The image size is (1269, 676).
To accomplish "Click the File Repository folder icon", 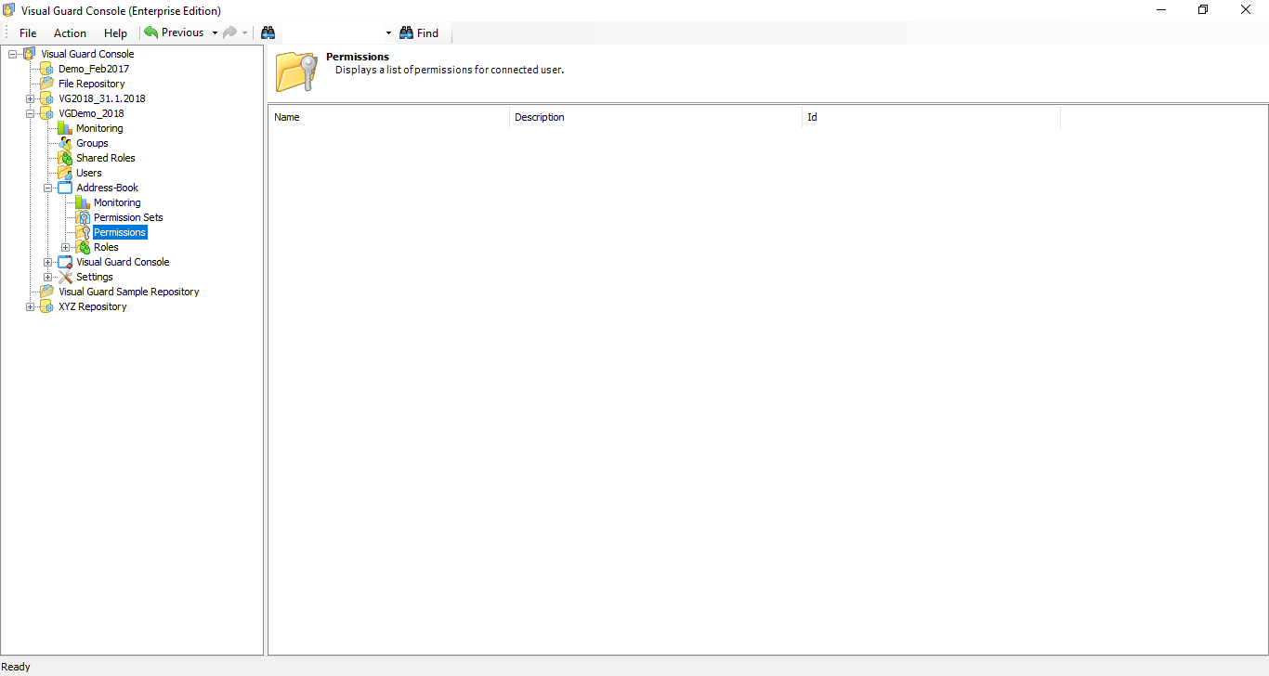I will pyautogui.click(x=47, y=84).
